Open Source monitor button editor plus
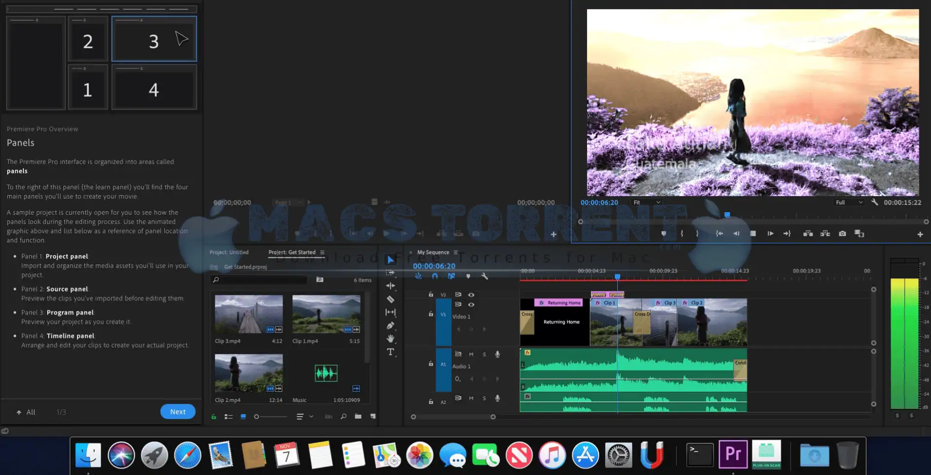Viewport: 931px width, 475px height. click(553, 234)
